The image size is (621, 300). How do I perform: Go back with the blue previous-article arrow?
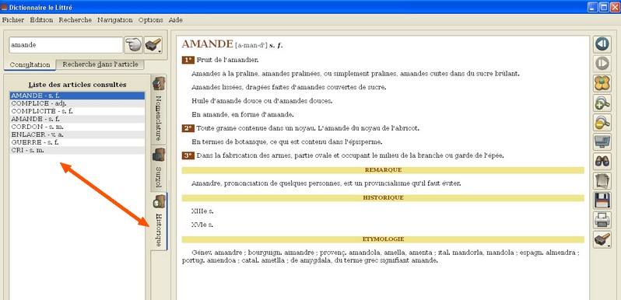pyautogui.click(x=602, y=44)
